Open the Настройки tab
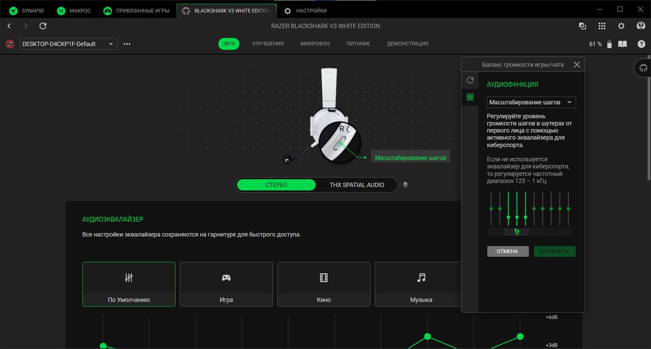The image size is (651, 349). coord(306,10)
